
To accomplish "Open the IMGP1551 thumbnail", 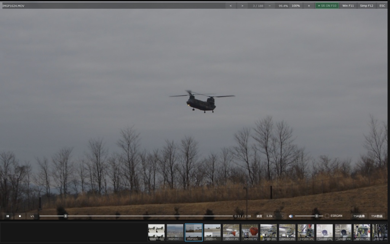I will point(175,232).
